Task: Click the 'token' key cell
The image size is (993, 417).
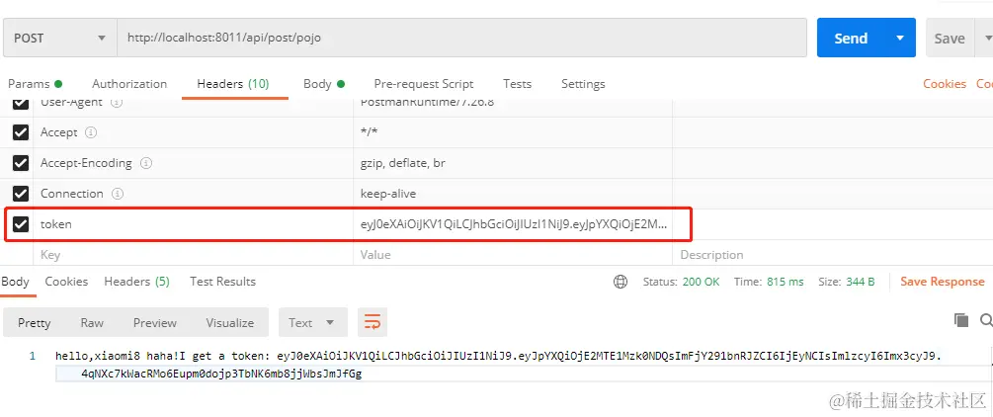Action: click(x=193, y=223)
